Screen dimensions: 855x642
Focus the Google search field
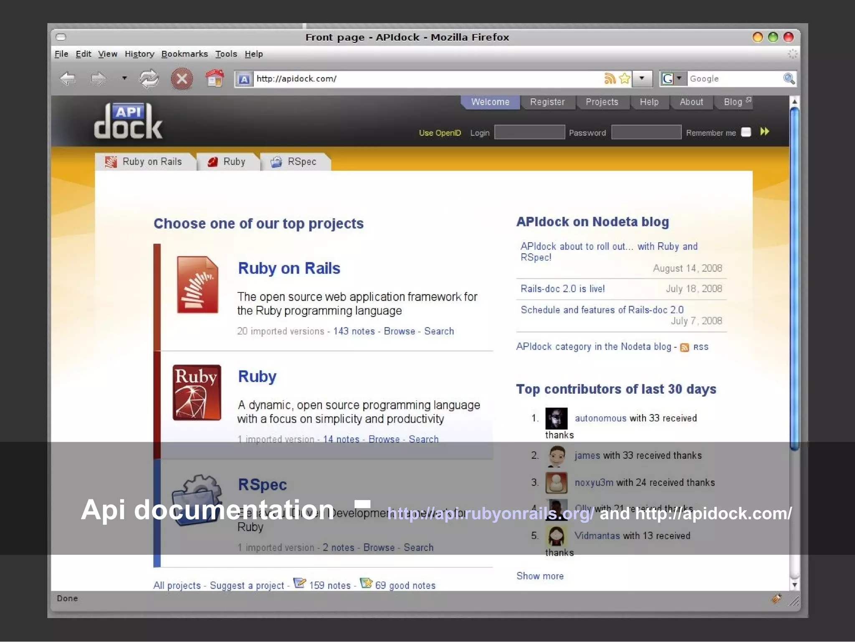point(735,78)
